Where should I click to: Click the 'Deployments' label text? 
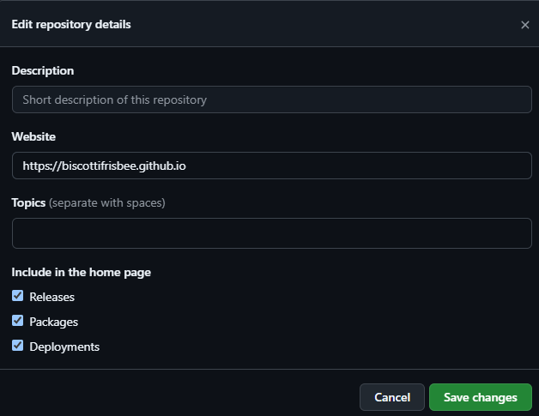[x=64, y=347]
